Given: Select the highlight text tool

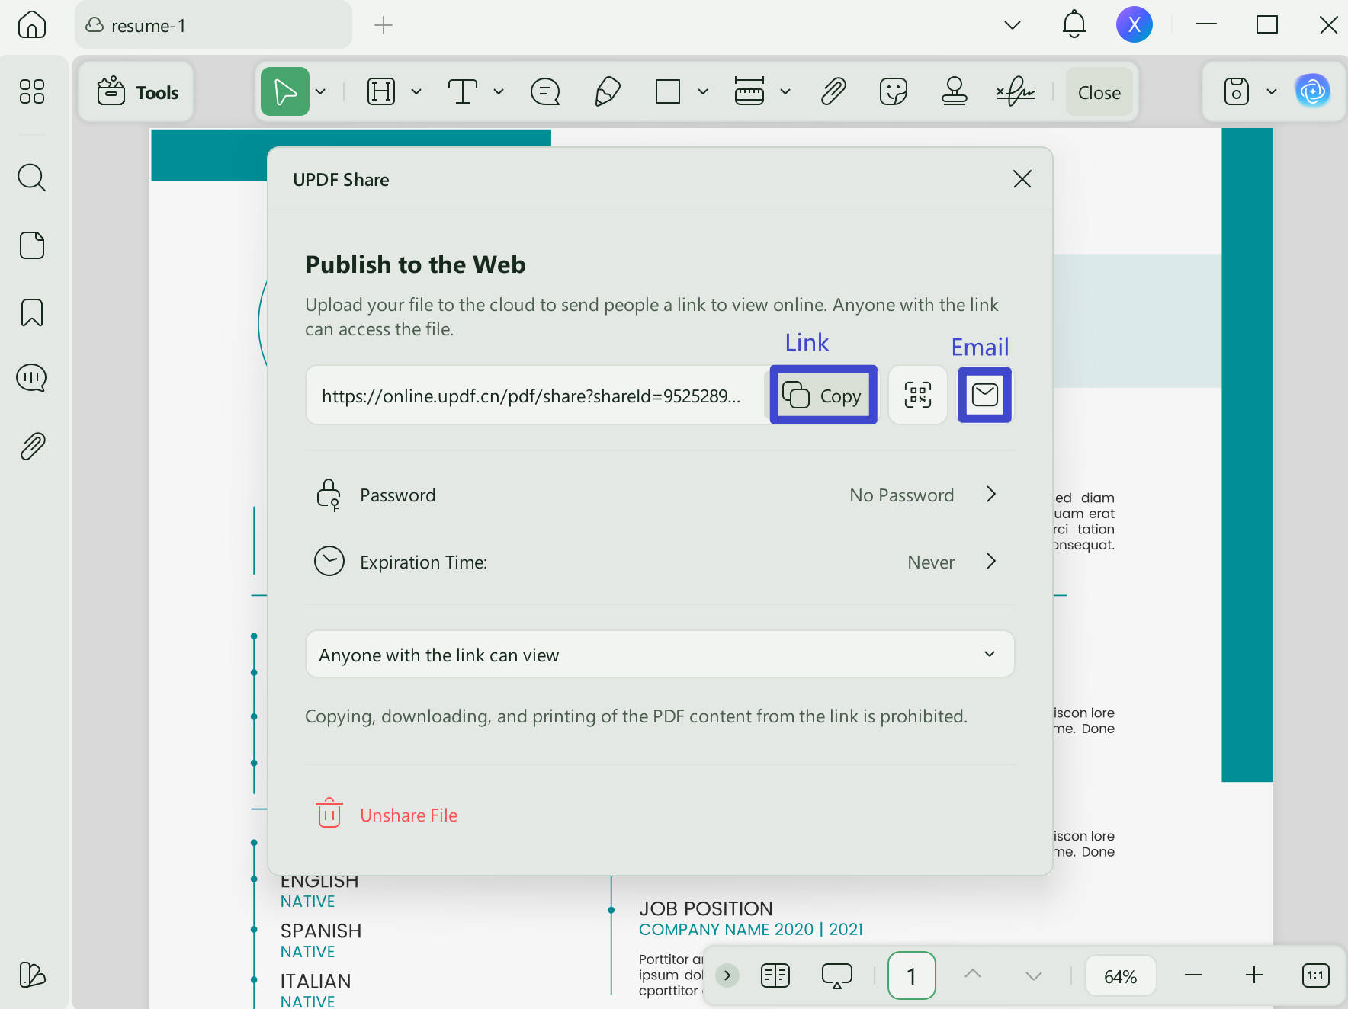Looking at the screenshot, I should pyautogui.click(x=380, y=92).
